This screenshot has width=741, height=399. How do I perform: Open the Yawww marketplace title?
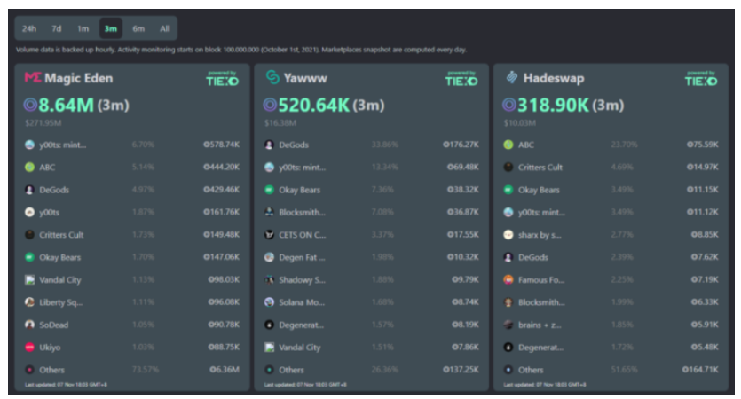point(305,78)
